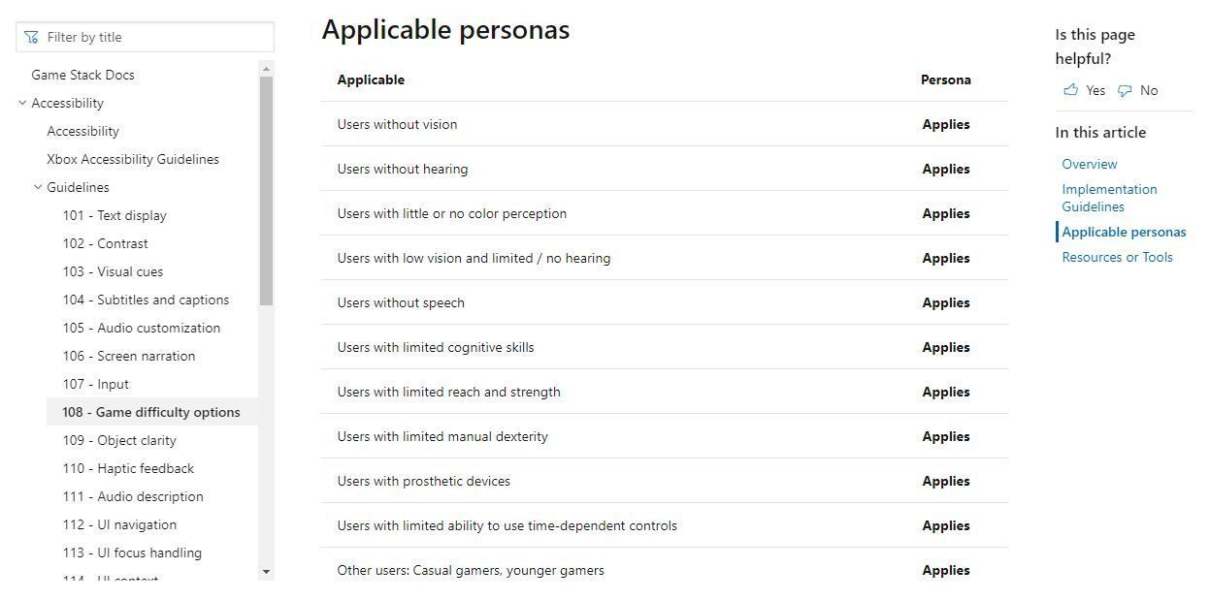Click the filter icon in the search box
Viewport: 1210px width, 600px height.
(x=31, y=38)
